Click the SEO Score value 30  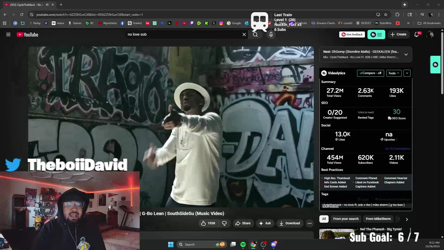coord(396,111)
